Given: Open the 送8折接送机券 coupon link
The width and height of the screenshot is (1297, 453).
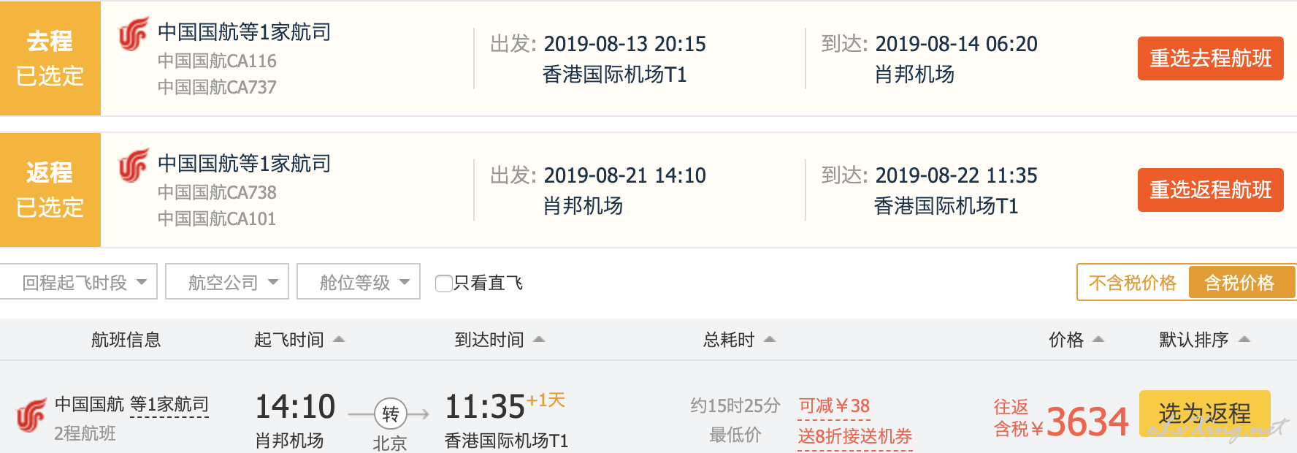Looking at the screenshot, I should (855, 437).
